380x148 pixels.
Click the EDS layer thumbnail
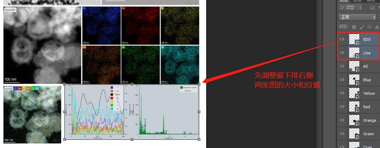[354, 39]
